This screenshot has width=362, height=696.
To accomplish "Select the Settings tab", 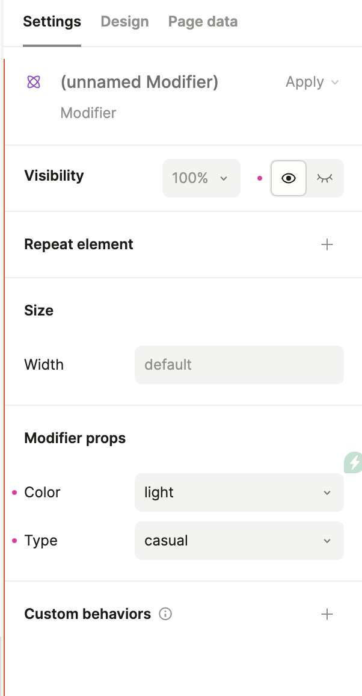I will (52, 22).
